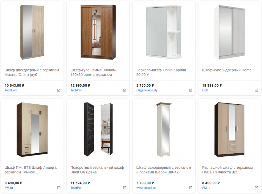Open external link icon for Гамма Эконом wardrobe

(x=125, y=90)
